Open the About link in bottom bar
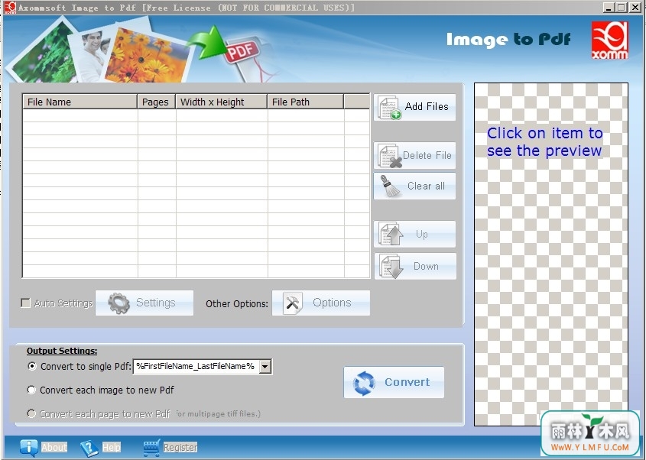 coord(54,447)
